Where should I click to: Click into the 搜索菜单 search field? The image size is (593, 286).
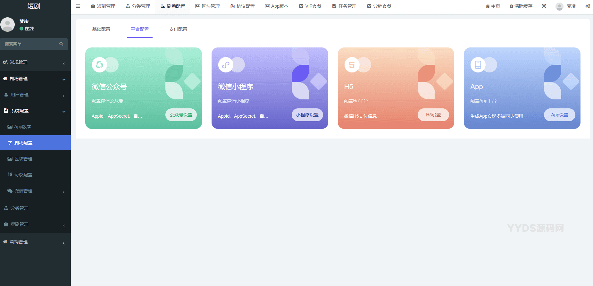click(x=29, y=44)
